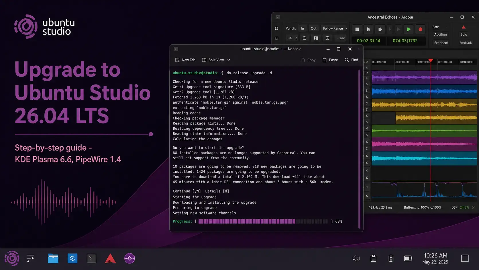
Task: Click the 00:01:00:00 mark on the ruler
Action: coord(402,62)
